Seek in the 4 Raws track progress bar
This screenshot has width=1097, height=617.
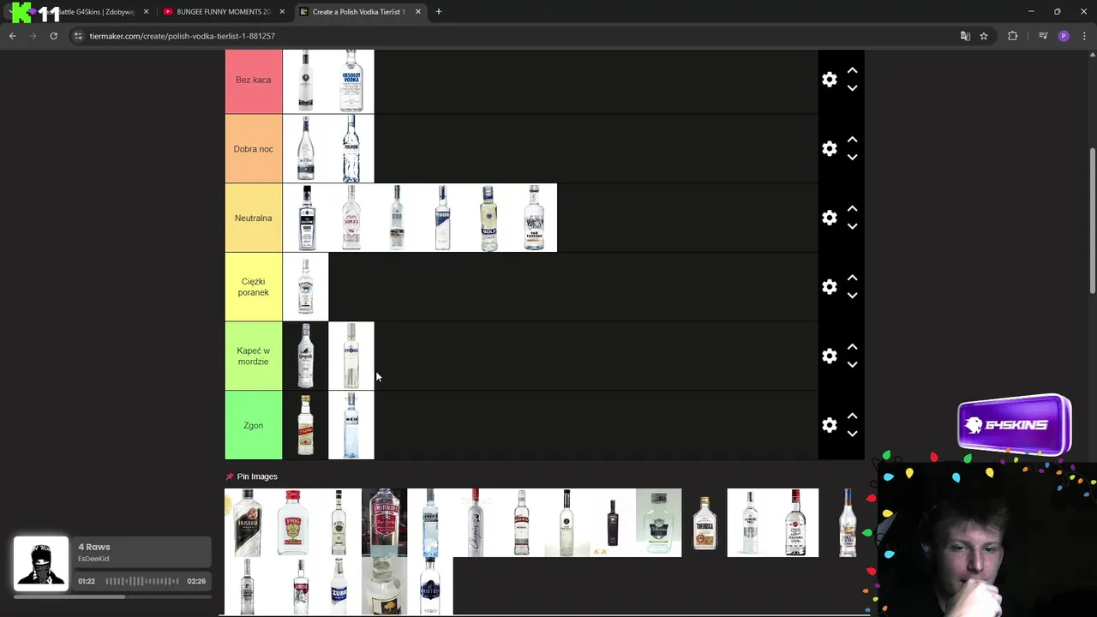112,596
